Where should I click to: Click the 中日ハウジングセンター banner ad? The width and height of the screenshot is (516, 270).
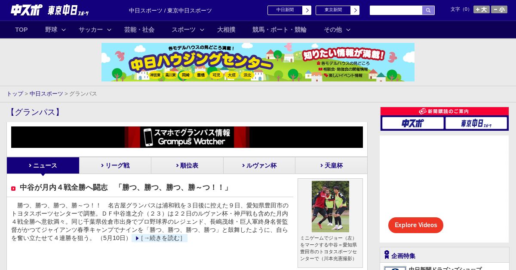point(258,62)
